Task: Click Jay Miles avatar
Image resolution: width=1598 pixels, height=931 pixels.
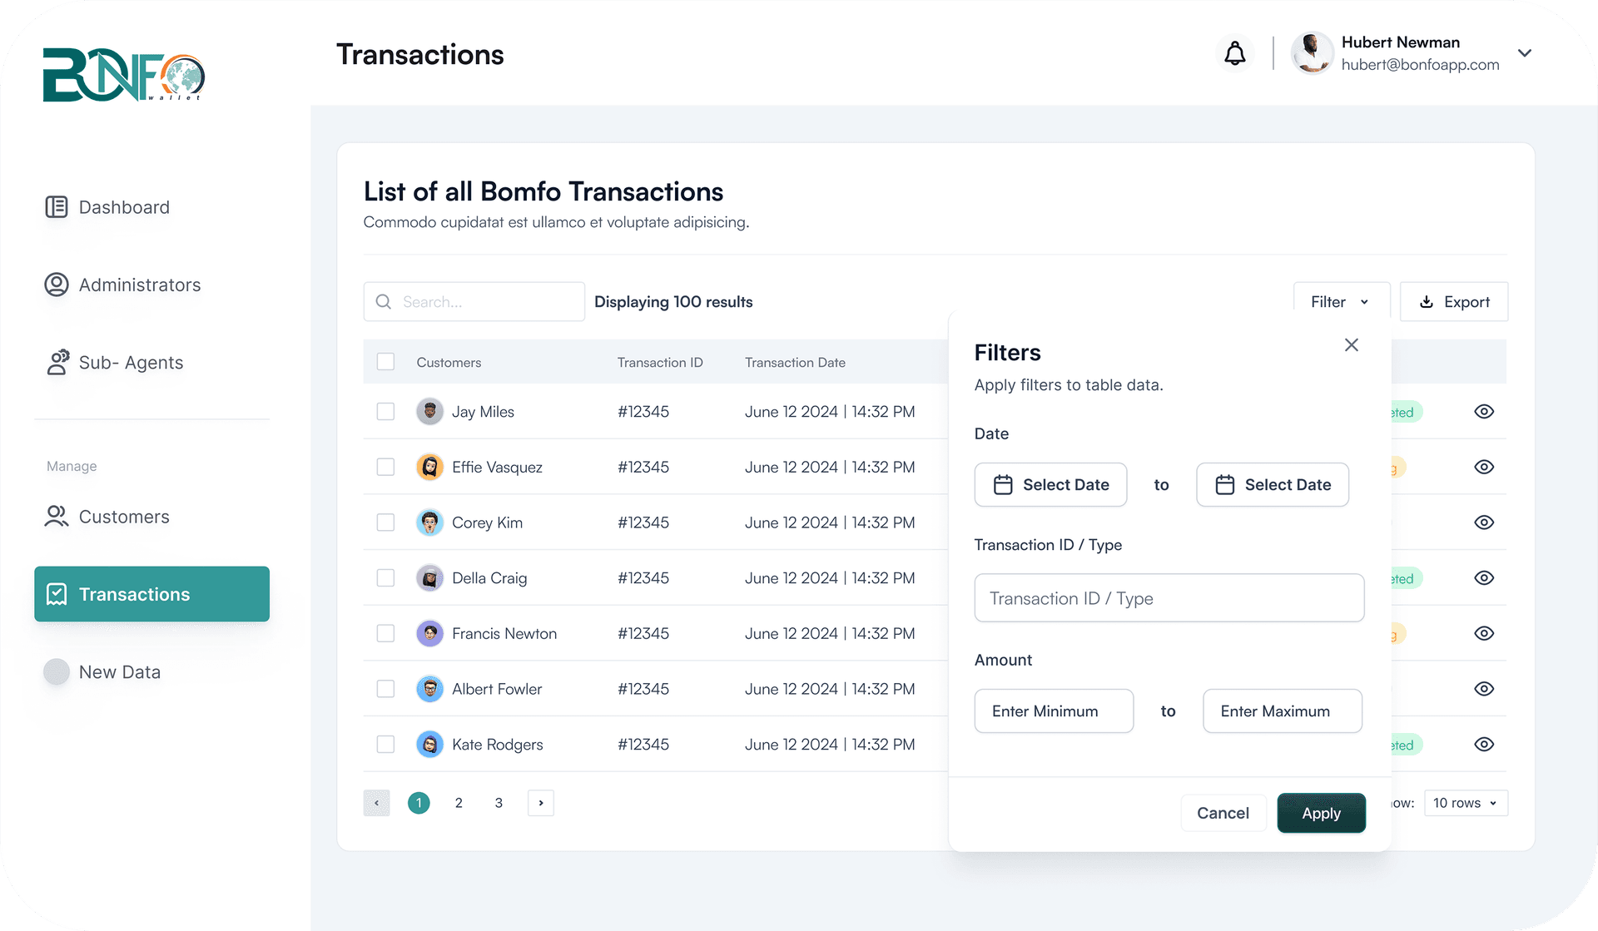Action: [429, 411]
